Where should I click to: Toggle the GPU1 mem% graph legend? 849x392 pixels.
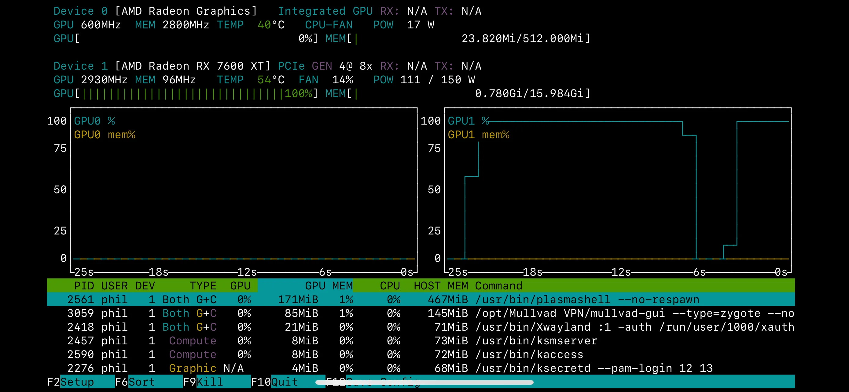click(x=479, y=134)
